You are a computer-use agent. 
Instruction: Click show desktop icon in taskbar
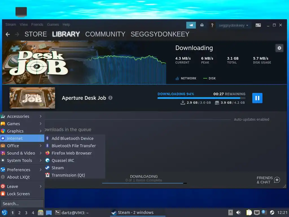click(49, 213)
